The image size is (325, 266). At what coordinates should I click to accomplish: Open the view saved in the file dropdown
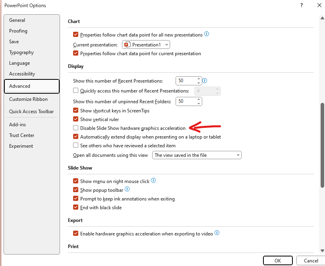coord(239,155)
